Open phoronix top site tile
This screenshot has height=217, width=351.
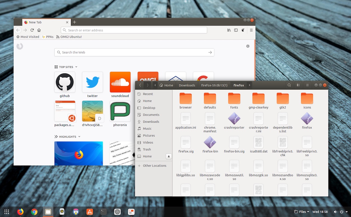(120, 114)
